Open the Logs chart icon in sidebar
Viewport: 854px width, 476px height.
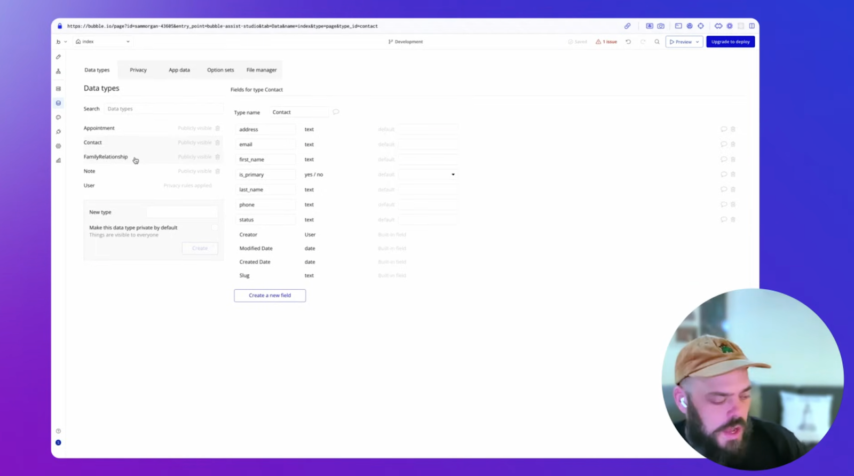(x=58, y=160)
